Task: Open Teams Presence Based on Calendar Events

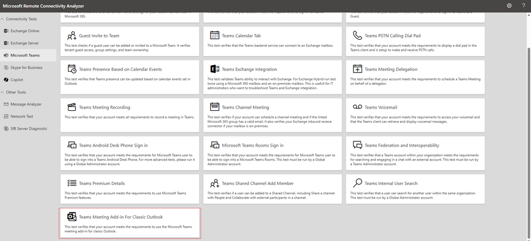Action: 130,77
